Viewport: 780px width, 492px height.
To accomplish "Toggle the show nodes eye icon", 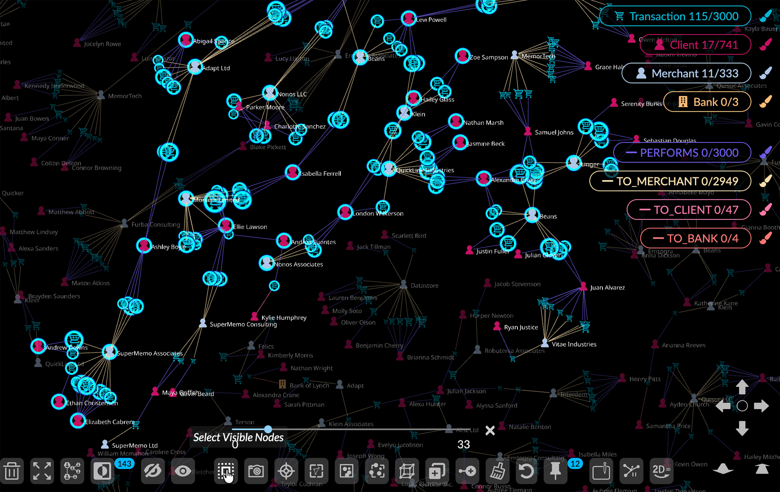I will pyautogui.click(x=183, y=471).
